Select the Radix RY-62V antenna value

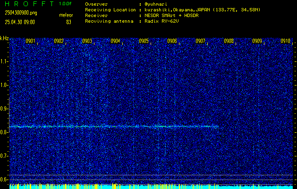pyautogui.click(x=161, y=21)
